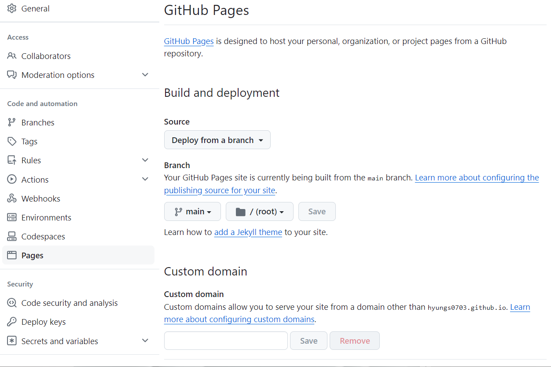The width and height of the screenshot is (551, 367).
Task: Select the Pages sidebar item
Action: pyautogui.click(x=78, y=255)
